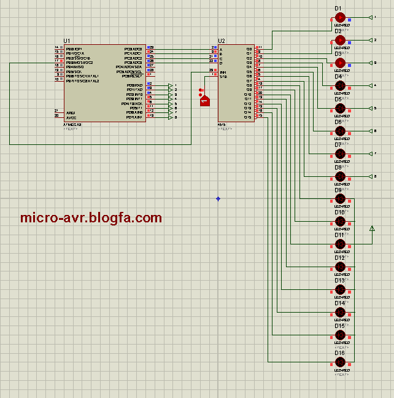Select the LED D12 symbol
The image size is (394, 398).
coord(341,268)
